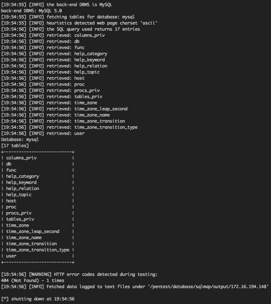Image resolution: width=271 pixels, height=304 pixels.
Task: Click the 'time_zone_transition_type' table entry
Action: coord(38,250)
